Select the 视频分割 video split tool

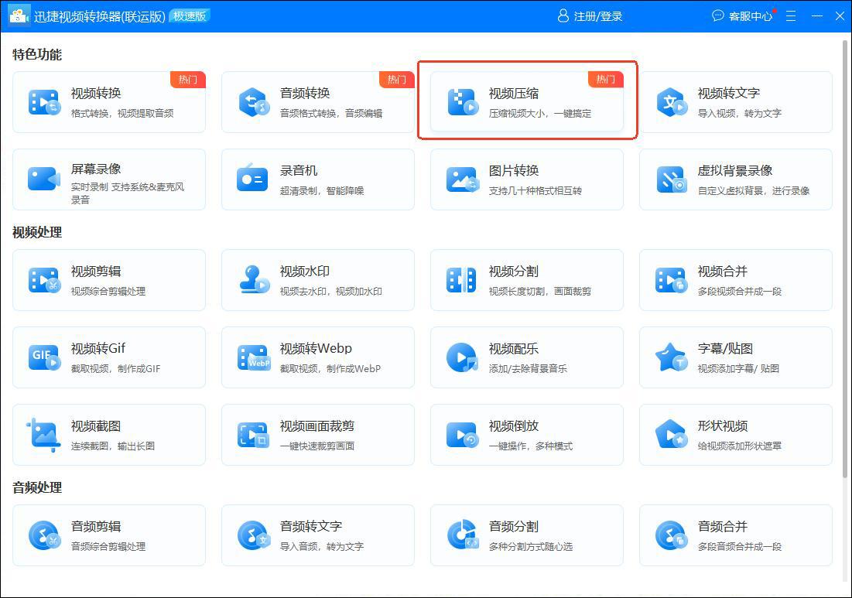point(527,280)
